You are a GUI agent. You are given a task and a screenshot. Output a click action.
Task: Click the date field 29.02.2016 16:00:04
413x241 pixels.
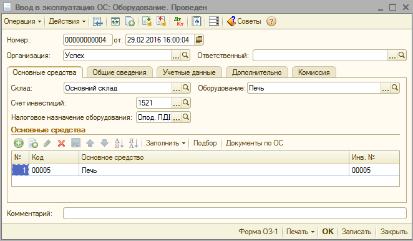160,40
